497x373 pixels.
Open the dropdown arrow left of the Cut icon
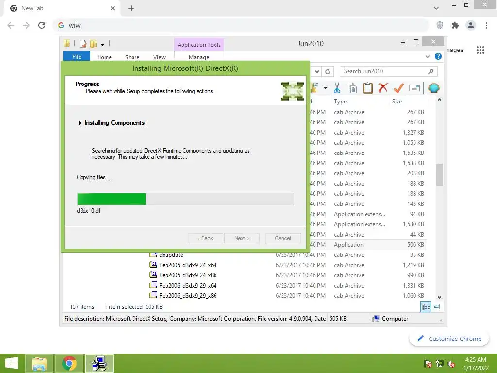(326, 88)
